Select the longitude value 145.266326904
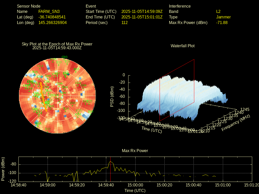The image size is (259, 194). (52, 22)
